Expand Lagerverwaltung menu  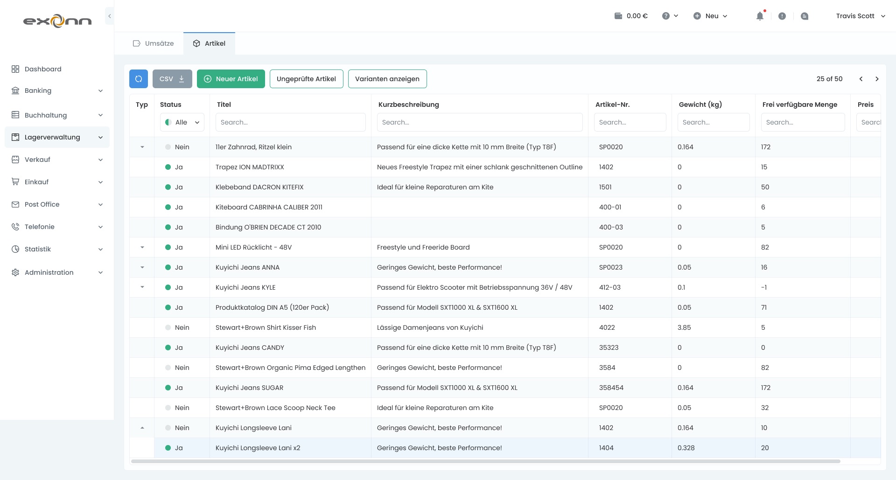point(57,137)
